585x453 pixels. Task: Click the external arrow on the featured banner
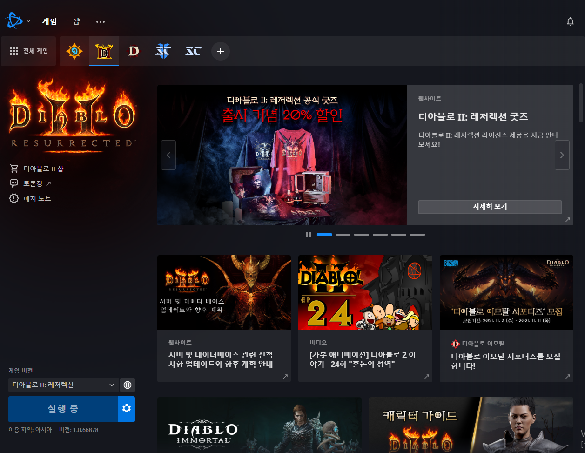click(567, 219)
